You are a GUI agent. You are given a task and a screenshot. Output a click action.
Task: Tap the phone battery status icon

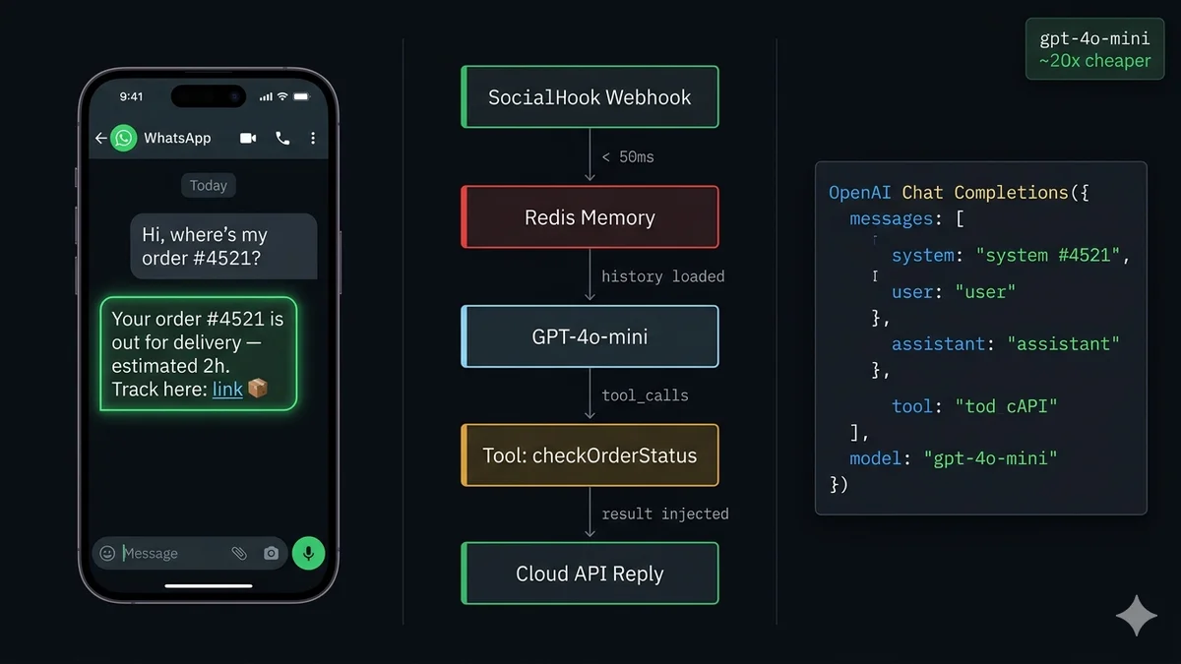point(302,96)
